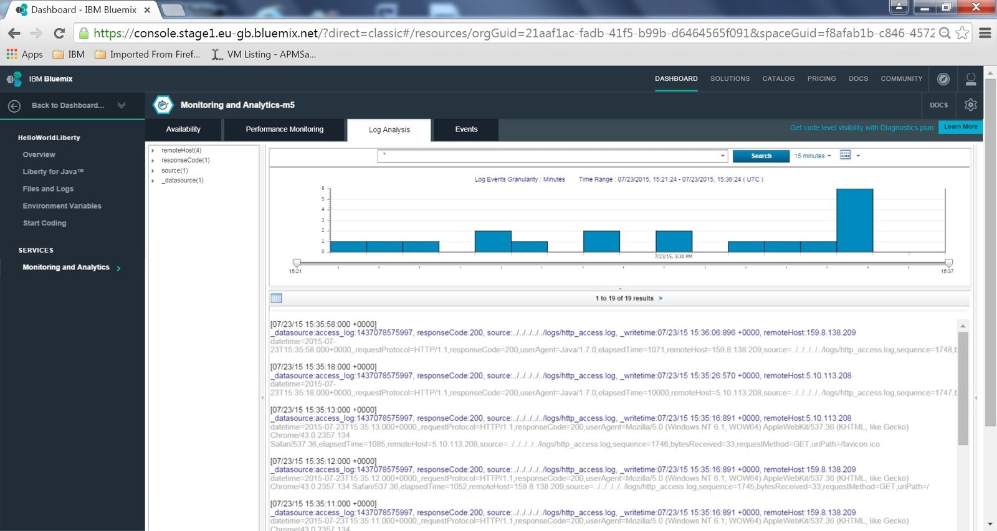997x531 pixels.
Task: Open Files and Logs in sidebar
Action: (x=48, y=189)
